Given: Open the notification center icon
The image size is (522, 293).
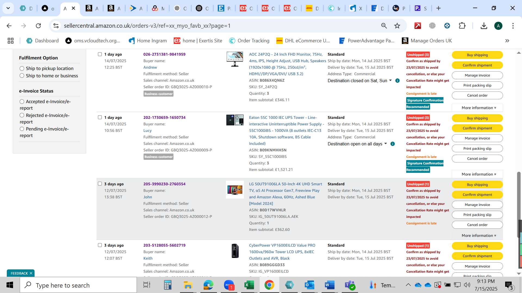Looking at the screenshot, I should [509, 285].
